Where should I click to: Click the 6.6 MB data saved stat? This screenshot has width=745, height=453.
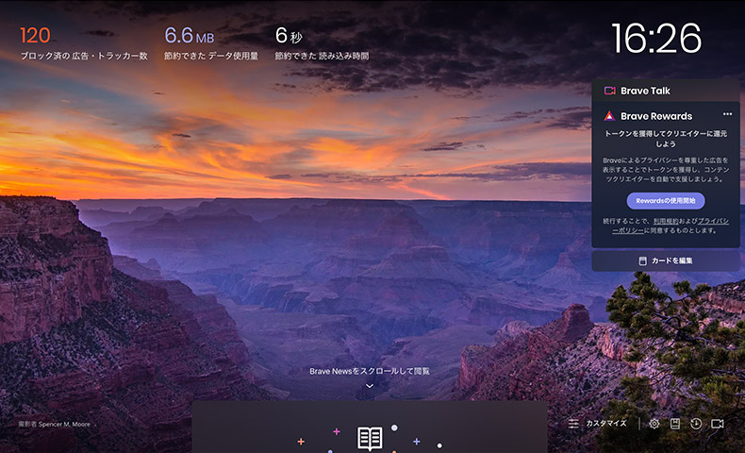point(189,36)
